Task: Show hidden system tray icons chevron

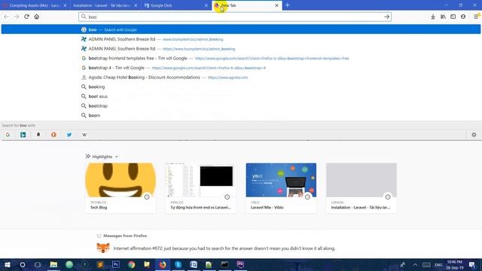Action: pyautogui.click(x=415, y=264)
